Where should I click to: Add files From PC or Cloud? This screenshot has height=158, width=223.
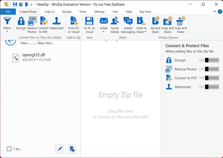(74, 25)
